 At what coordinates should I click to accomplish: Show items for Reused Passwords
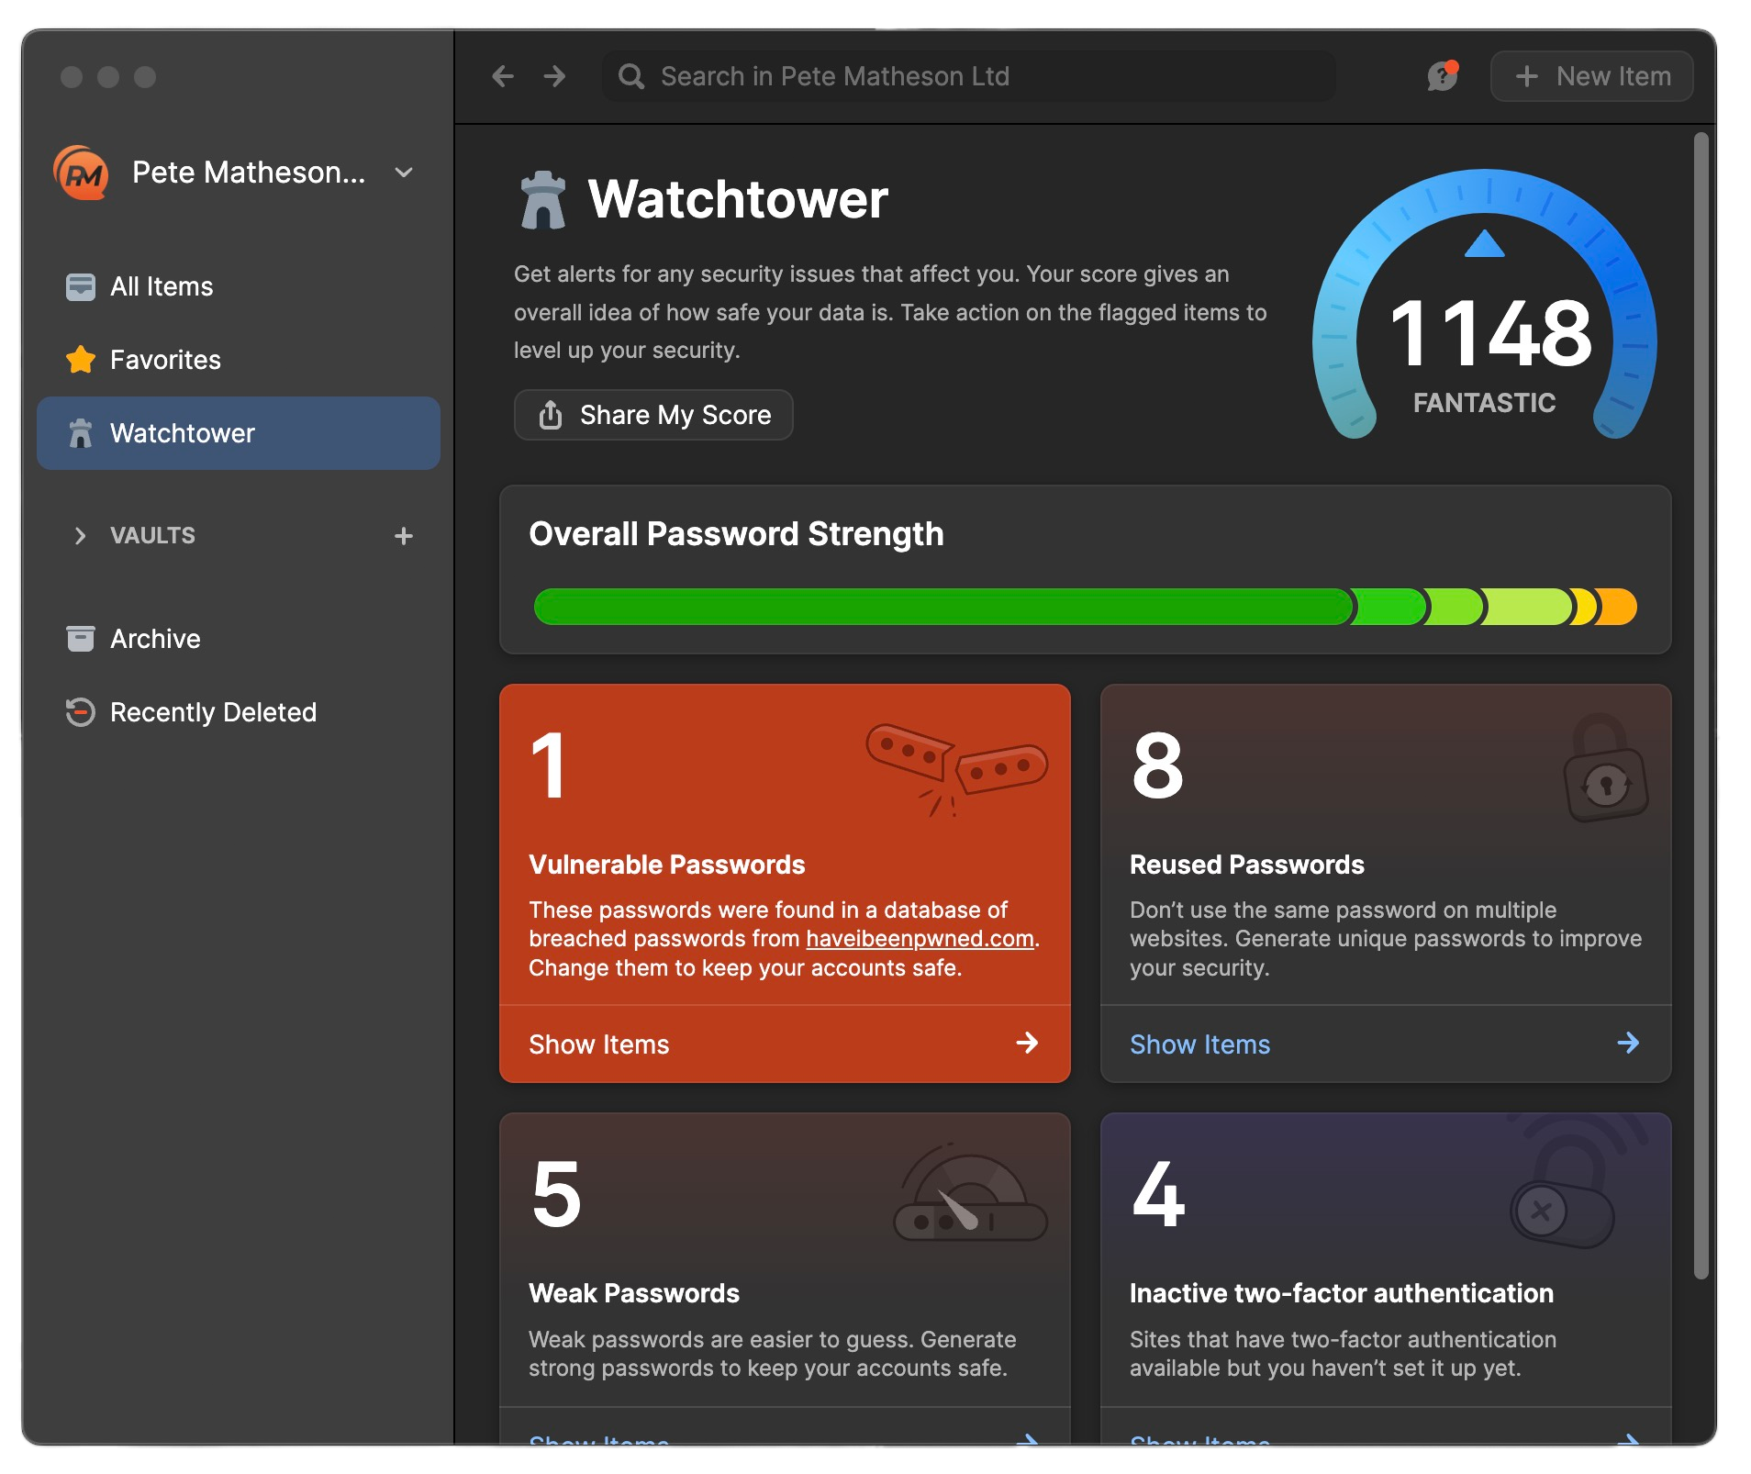[1386, 1044]
